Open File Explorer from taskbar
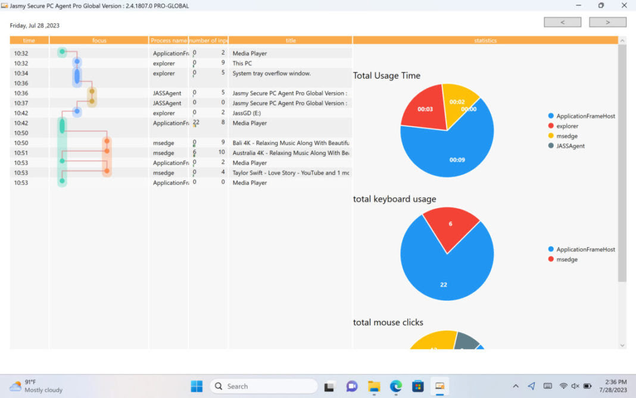This screenshot has height=398, width=636. (374, 387)
